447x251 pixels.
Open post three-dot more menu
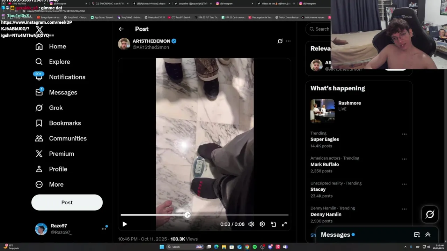point(288,41)
